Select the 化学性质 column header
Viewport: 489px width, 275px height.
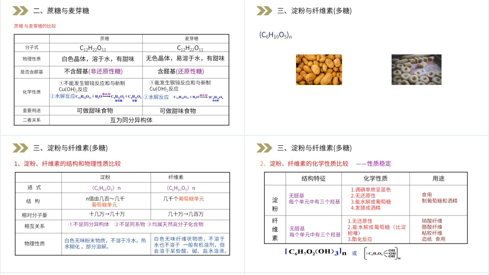pyautogui.click(x=375, y=178)
